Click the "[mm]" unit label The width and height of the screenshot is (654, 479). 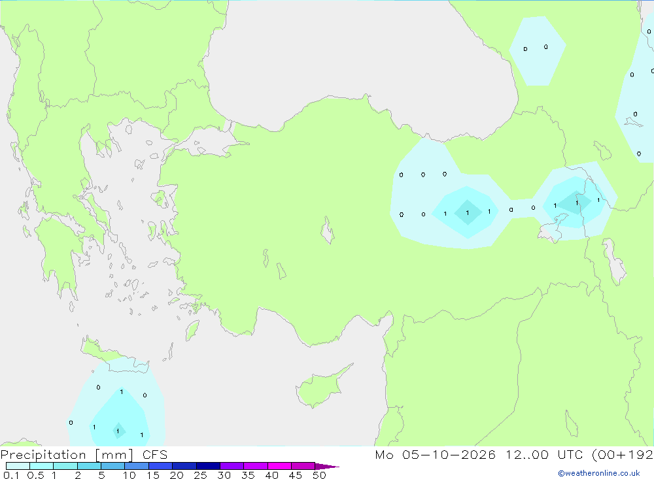[x=114, y=455]
